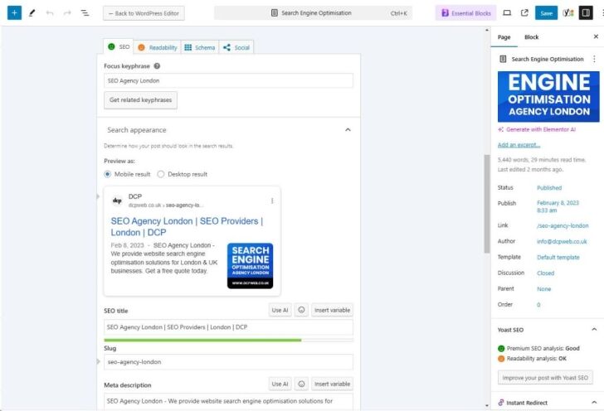Image resolution: width=604 pixels, height=411 pixels.
Task: Switch to the Social tab
Action: 236,48
